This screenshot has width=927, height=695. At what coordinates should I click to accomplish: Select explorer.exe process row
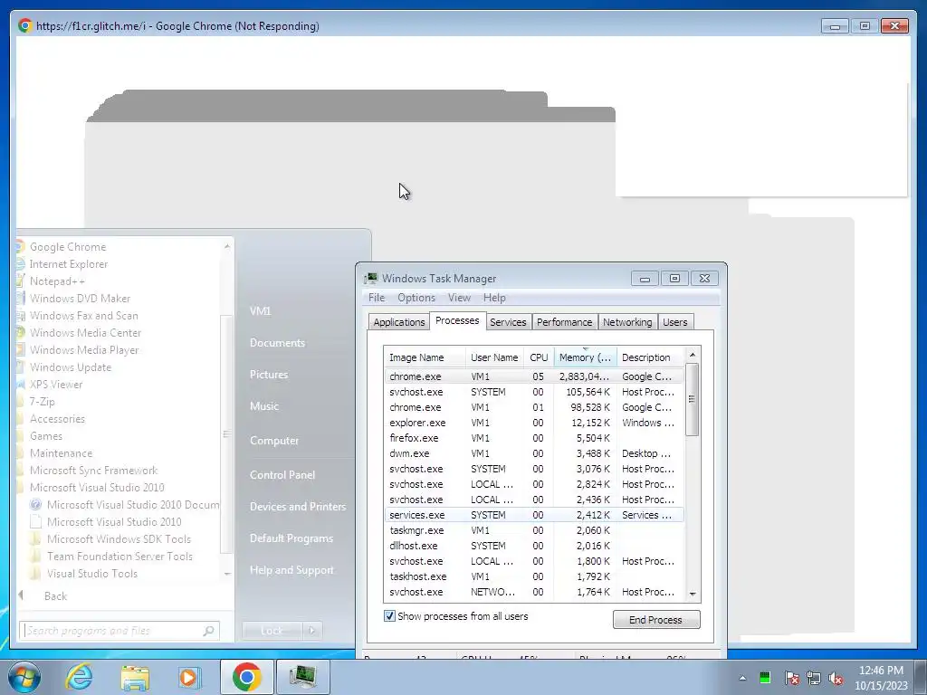[x=534, y=423]
